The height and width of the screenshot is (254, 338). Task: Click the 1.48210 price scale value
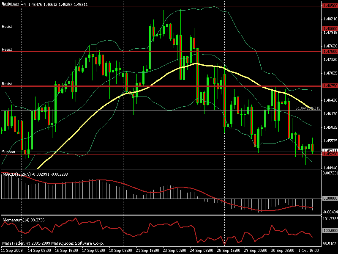[330, 19]
